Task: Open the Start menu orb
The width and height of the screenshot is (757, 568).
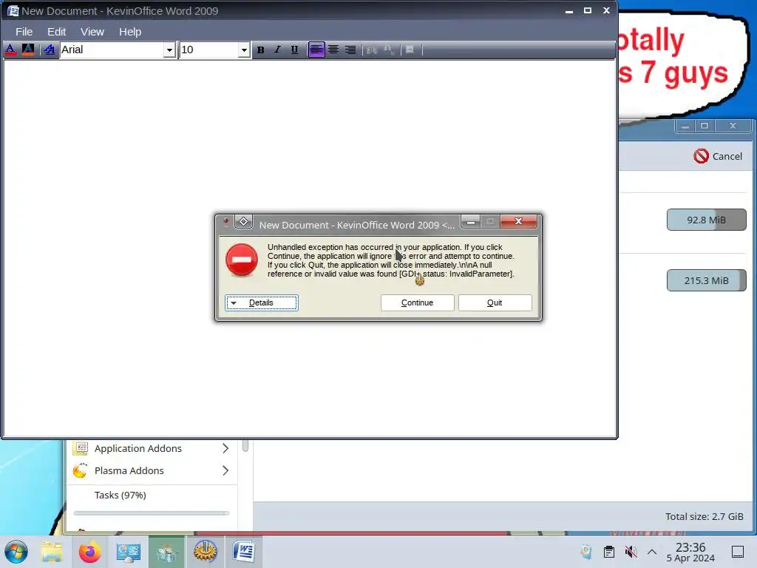Action: point(16,552)
